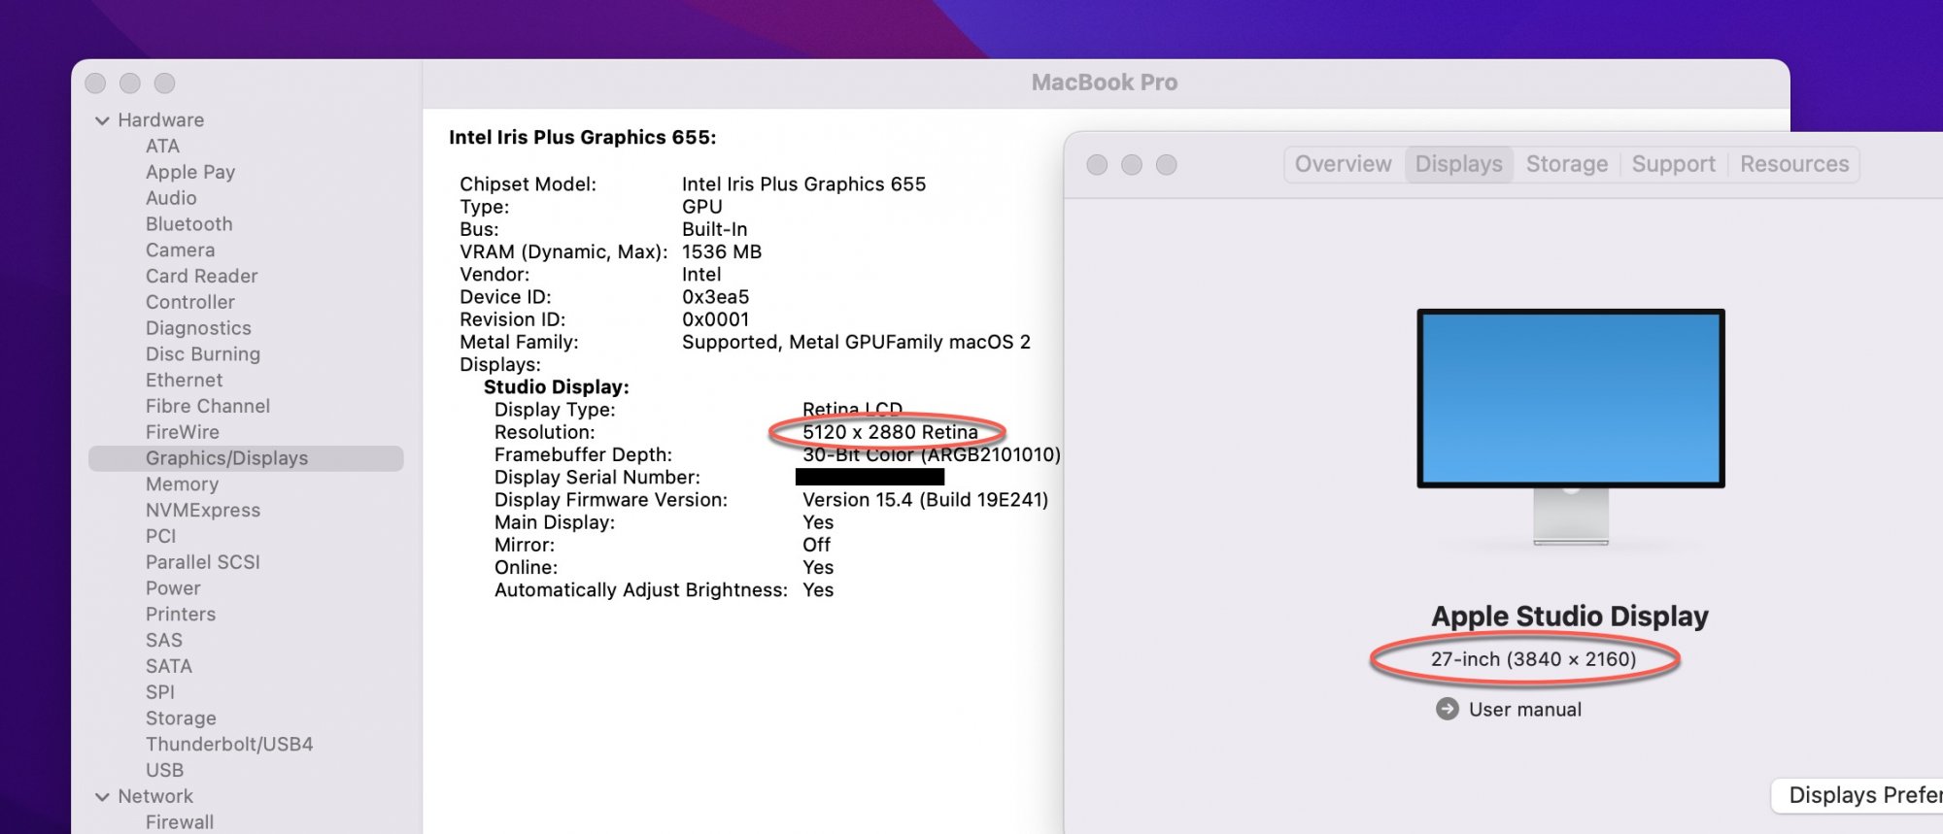Screen dimensions: 1943x834
Task: Open Thunderbolt/USB4 entry
Action: tap(229, 745)
